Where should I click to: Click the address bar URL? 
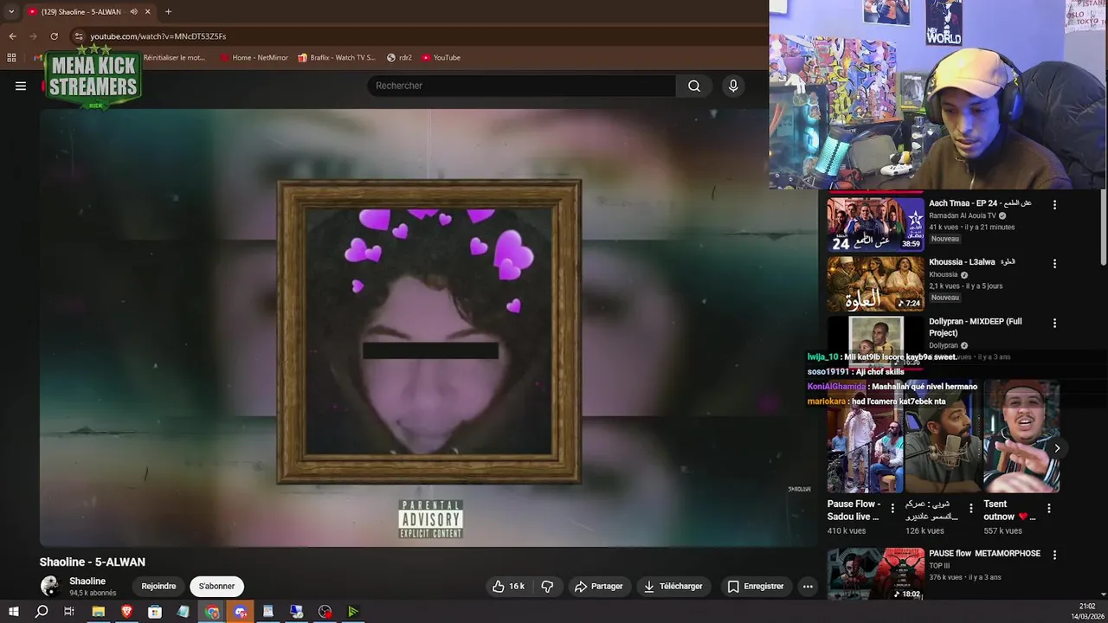(x=158, y=36)
